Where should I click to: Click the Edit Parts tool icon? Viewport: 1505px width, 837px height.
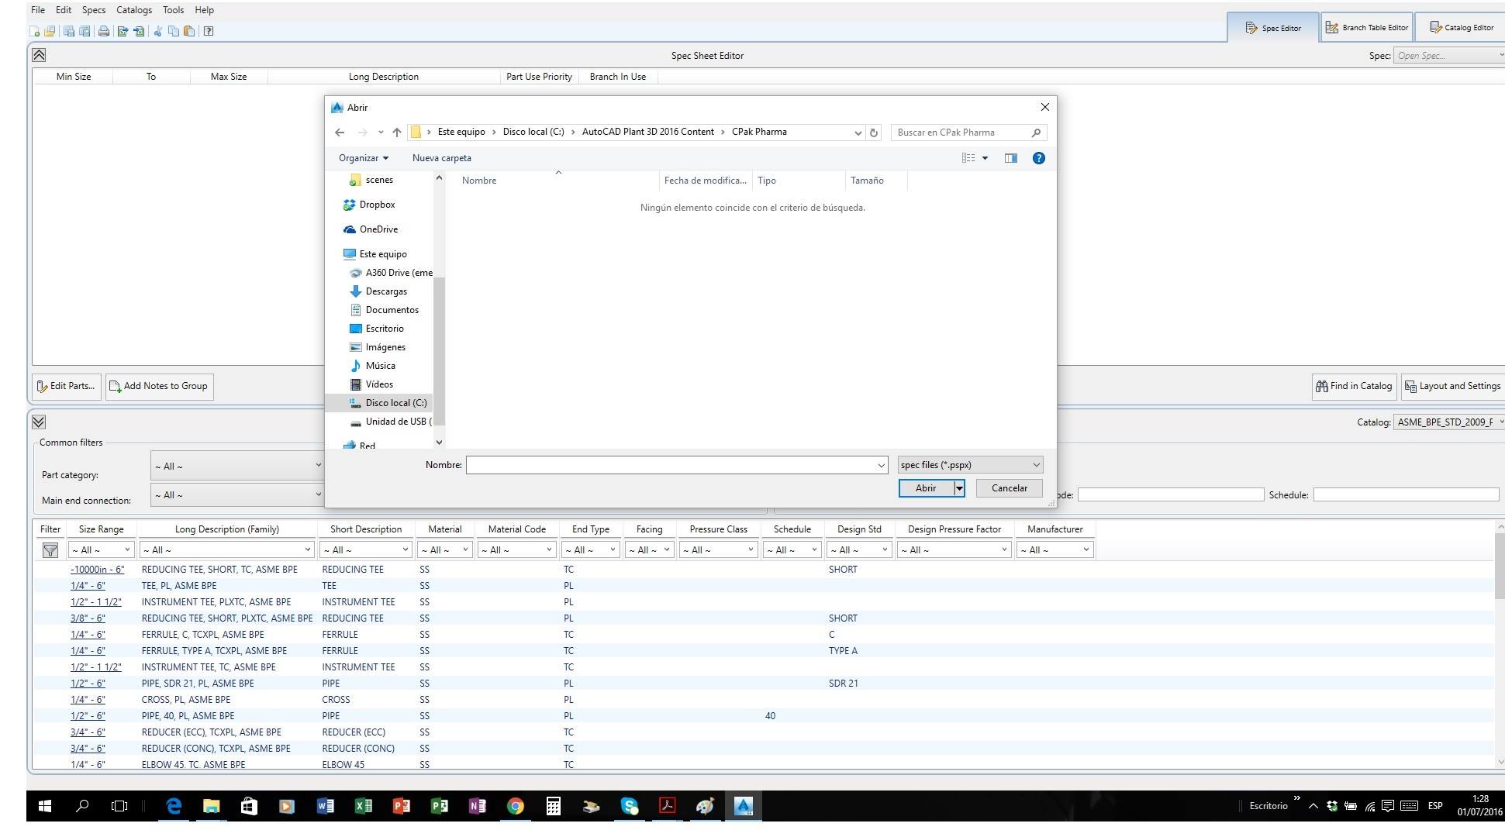click(43, 385)
